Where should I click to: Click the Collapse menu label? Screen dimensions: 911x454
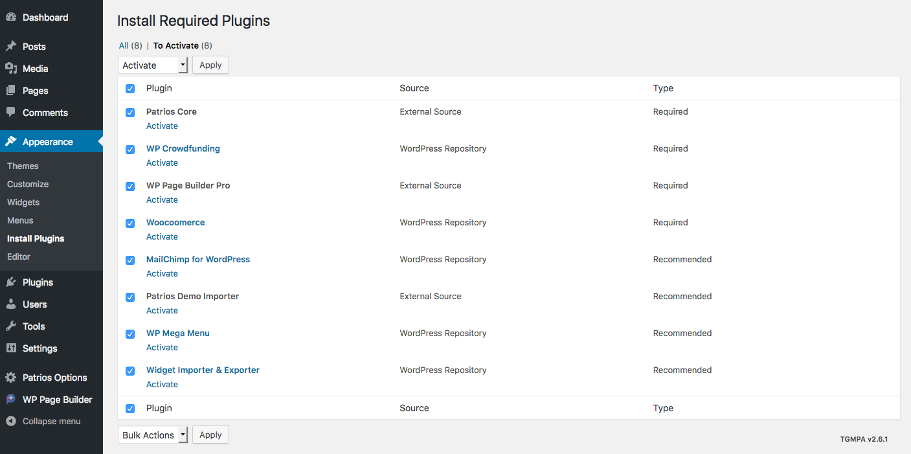(52, 421)
